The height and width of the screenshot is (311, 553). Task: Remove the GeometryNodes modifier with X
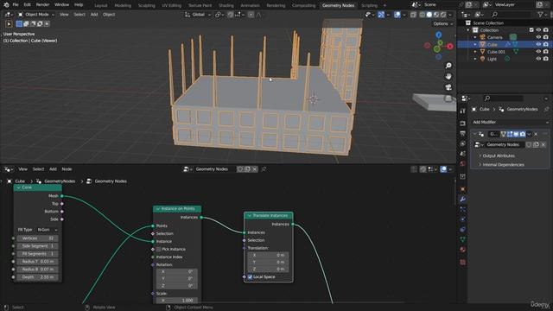pos(536,134)
